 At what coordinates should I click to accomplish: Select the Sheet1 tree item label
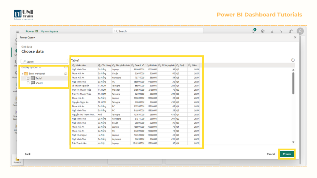pyautogui.click(x=39, y=83)
